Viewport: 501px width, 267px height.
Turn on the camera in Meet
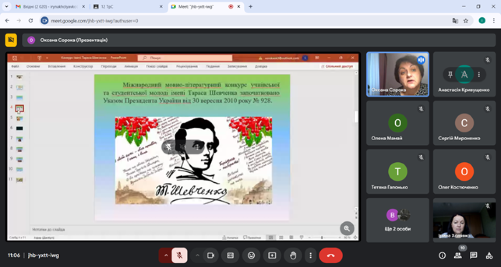pyautogui.click(x=211, y=255)
